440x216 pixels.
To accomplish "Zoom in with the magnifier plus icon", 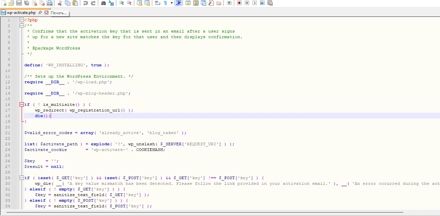I will coord(121,3).
